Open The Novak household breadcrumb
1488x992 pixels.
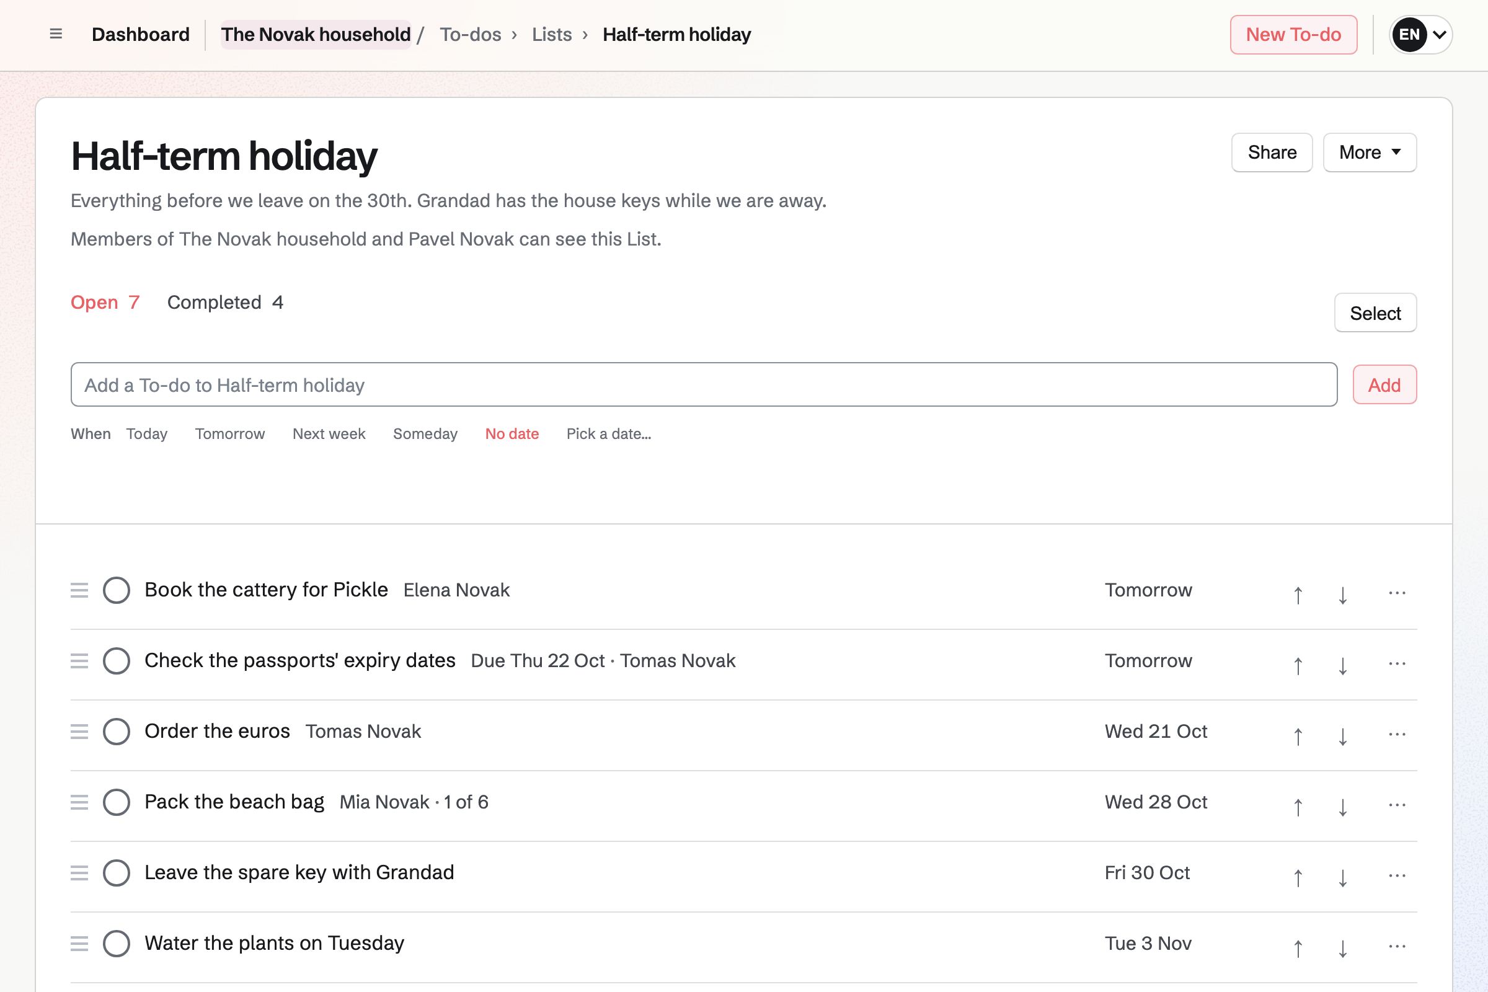(316, 35)
